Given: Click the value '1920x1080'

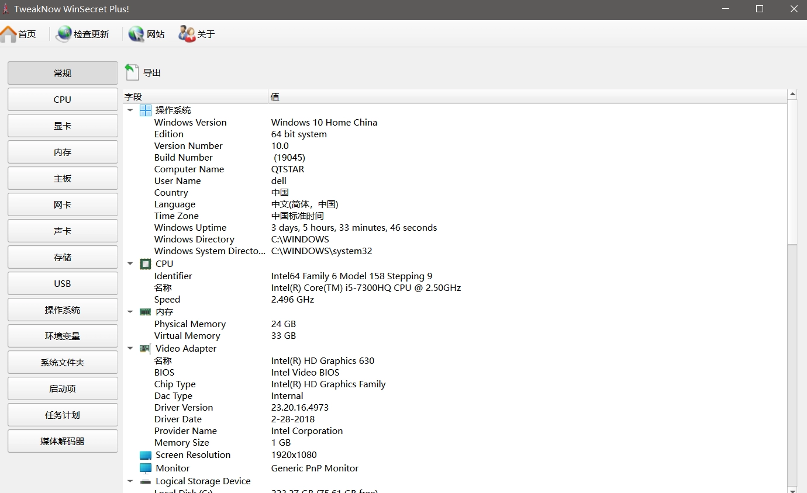Looking at the screenshot, I should click(x=294, y=455).
